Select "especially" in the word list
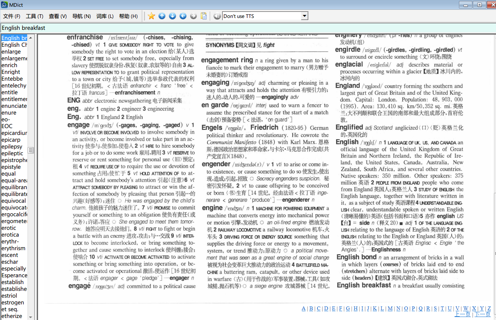Image resolution: width=496 pixels, height=320 pixels. pyautogui.click(x=14, y=268)
